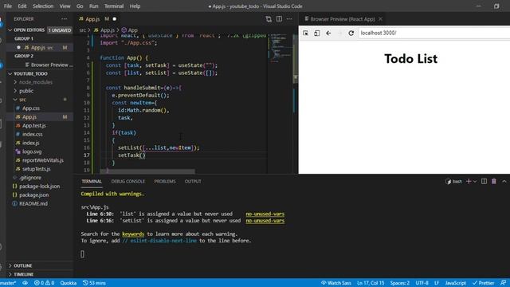510x287 pixels.
Task: Select the Terminal panel tab
Action: point(92,181)
